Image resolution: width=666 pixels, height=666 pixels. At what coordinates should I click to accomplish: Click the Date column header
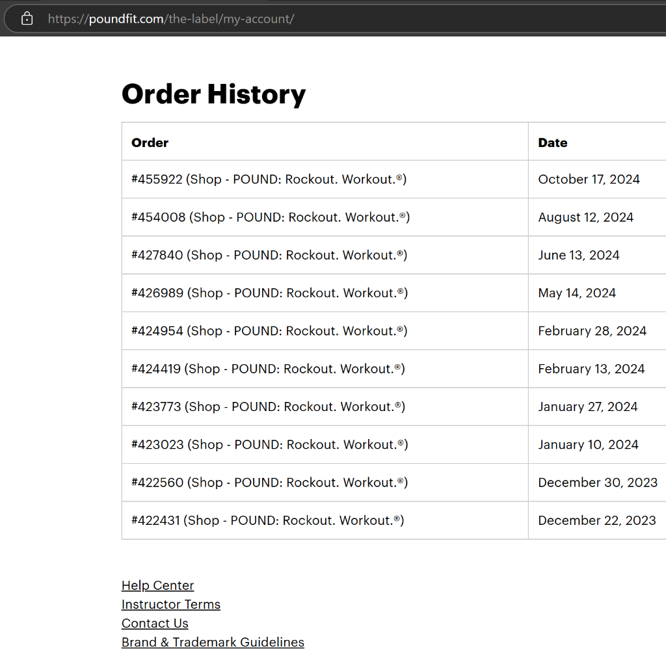(552, 142)
